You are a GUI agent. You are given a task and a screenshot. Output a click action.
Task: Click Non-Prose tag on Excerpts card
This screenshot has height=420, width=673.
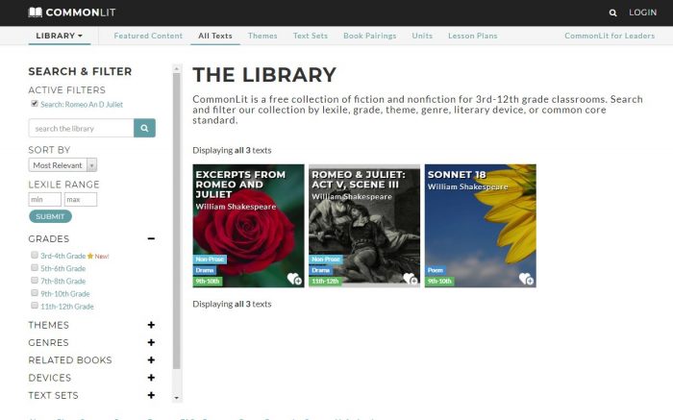(x=210, y=259)
